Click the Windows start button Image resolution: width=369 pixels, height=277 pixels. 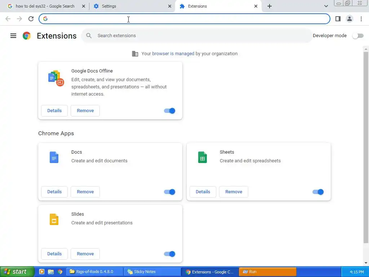(x=17, y=272)
